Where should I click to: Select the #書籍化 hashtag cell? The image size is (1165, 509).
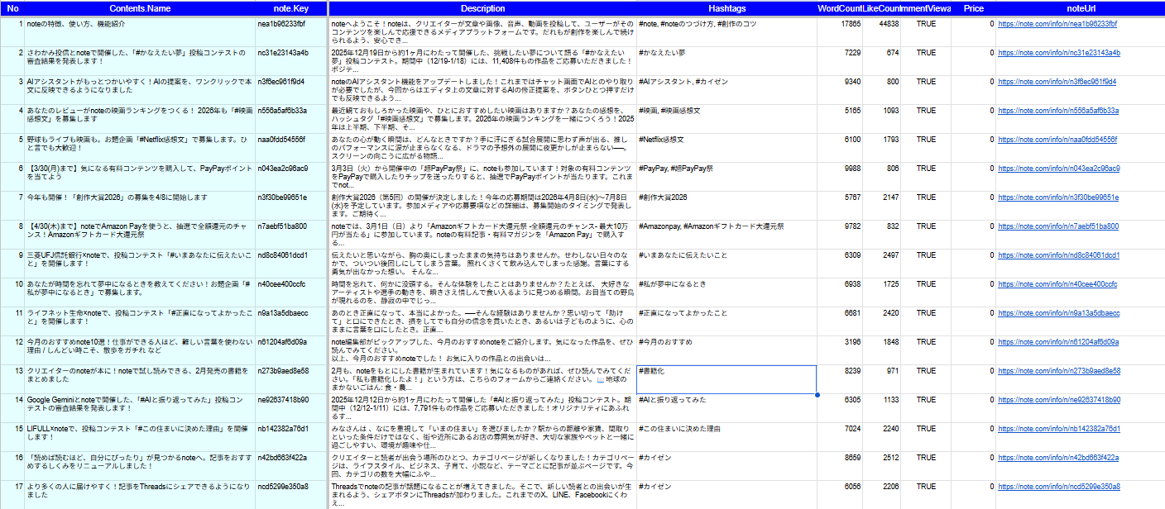tap(726, 379)
